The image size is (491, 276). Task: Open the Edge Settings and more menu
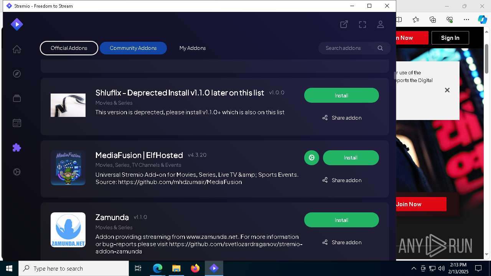(x=466, y=20)
